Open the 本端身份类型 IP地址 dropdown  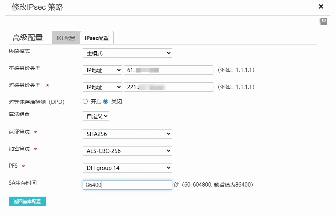click(102, 70)
